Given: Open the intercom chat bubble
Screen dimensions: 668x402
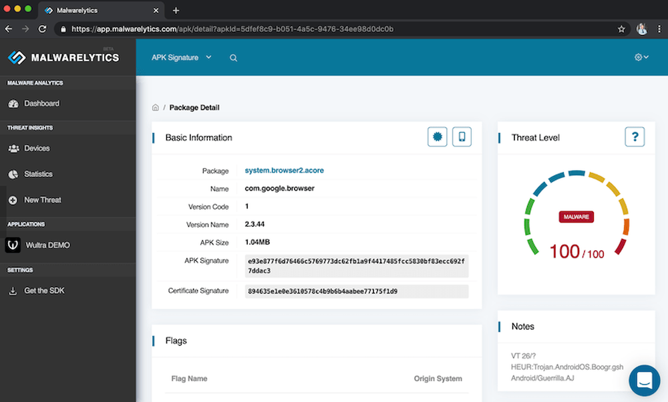Looking at the screenshot, I should point(644,380).
